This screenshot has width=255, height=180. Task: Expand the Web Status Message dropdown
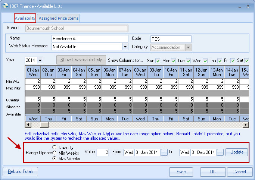125,47
